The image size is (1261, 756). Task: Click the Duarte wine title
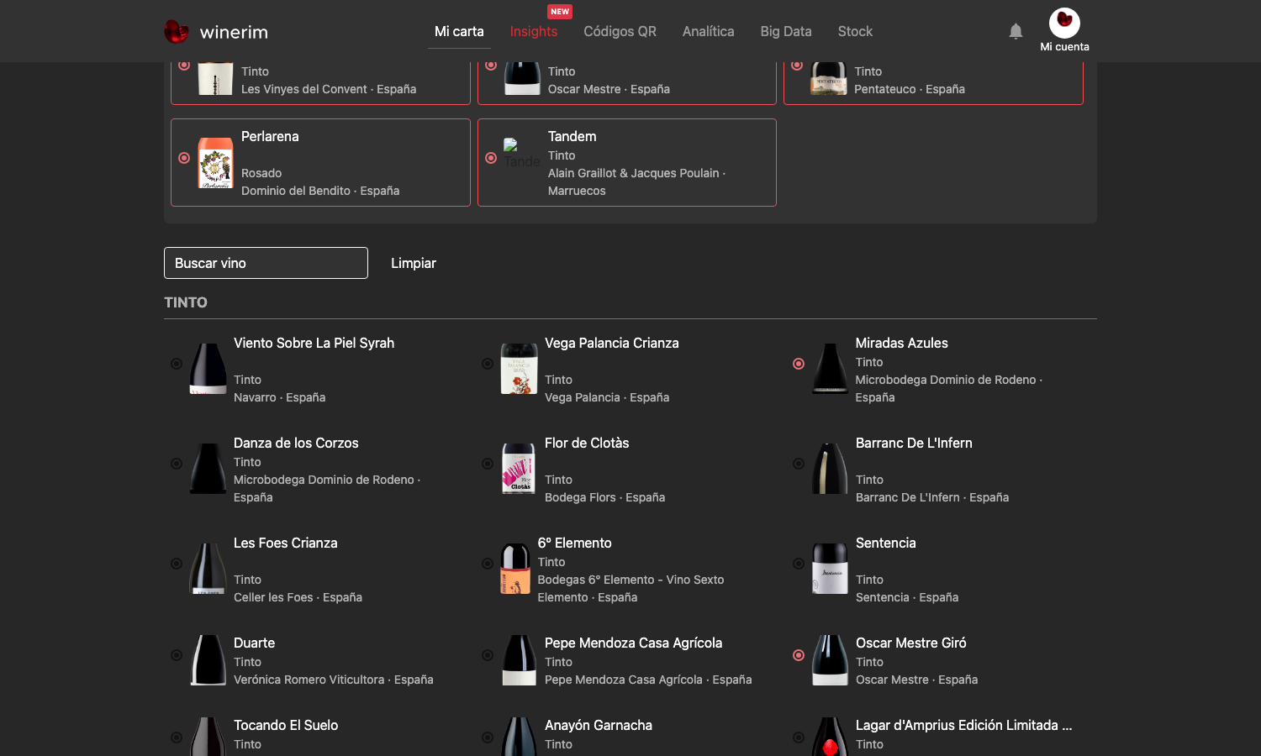coord(254,643)
